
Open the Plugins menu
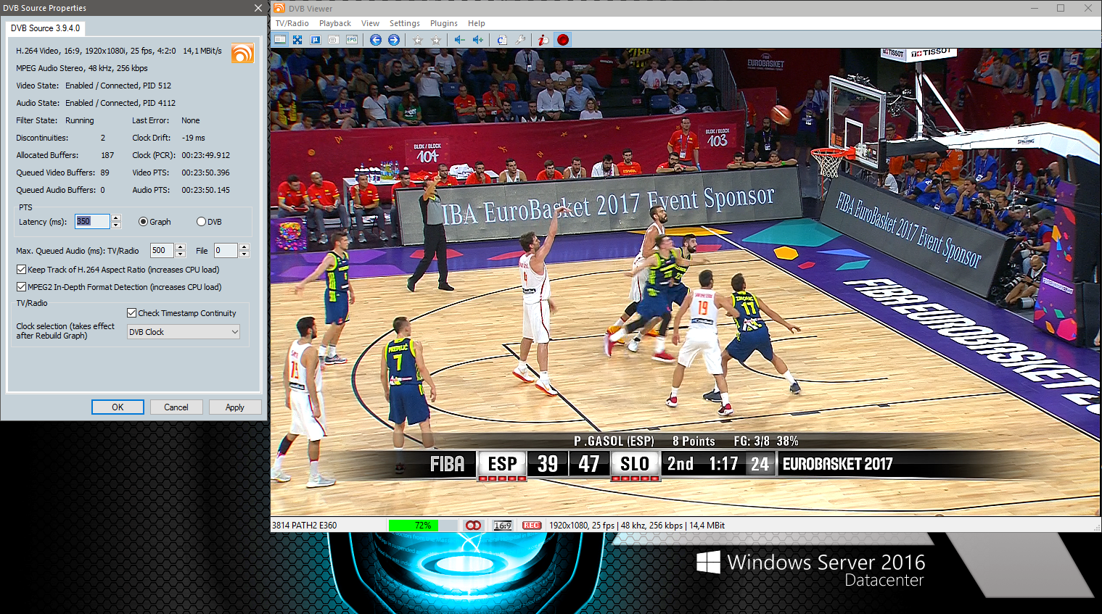click(444, 23)
